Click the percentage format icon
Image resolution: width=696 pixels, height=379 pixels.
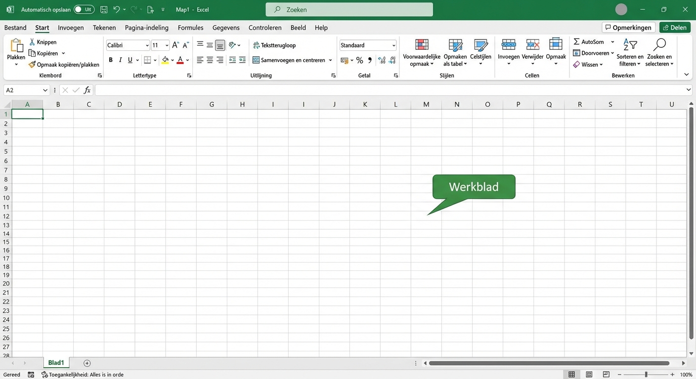359,60
